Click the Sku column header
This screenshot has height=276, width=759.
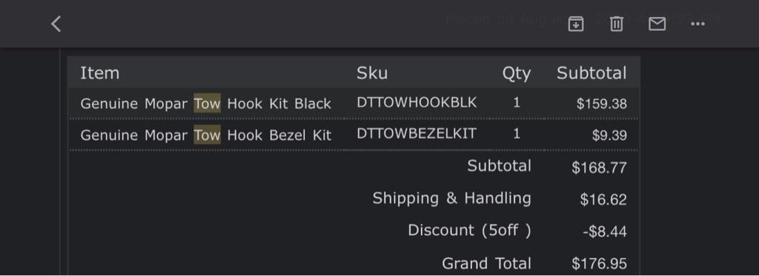tap(372, 73)
